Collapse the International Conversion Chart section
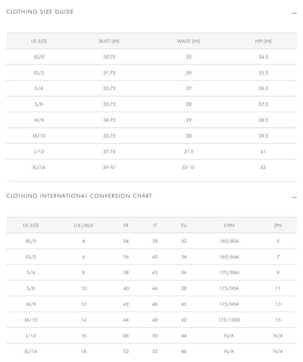Image resolution: width=303 pixels, height=362 pixels. pos(294,197)
